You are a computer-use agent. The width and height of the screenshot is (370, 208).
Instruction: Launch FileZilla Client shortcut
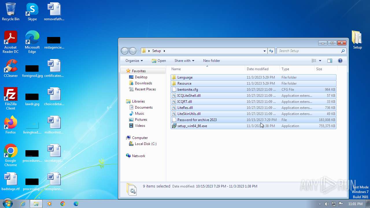coord(11,99)
